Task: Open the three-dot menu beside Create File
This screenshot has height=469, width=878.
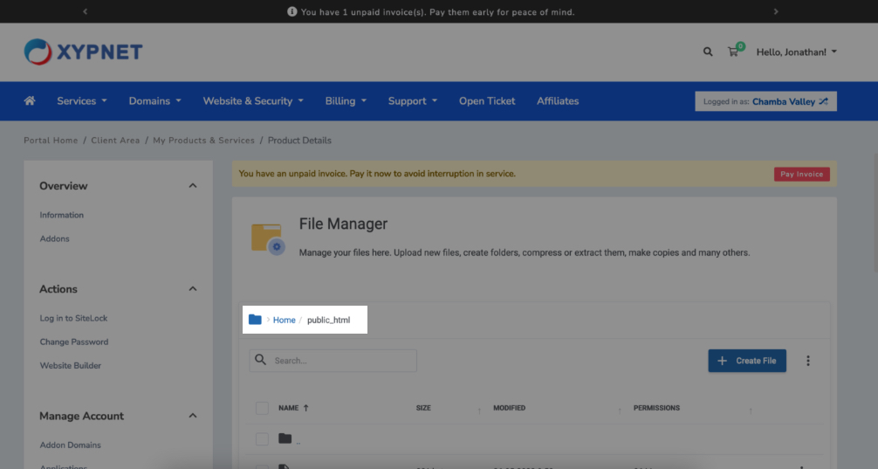Action: click(x=808, y=361)
